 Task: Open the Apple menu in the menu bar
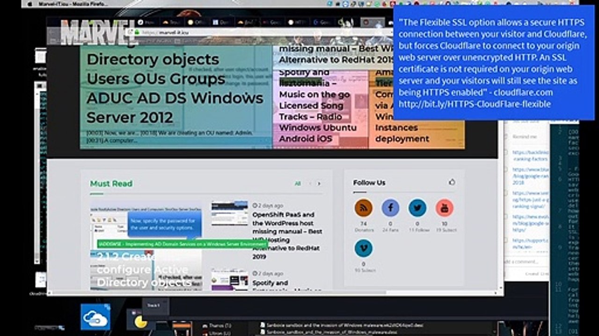pos(30,3)
